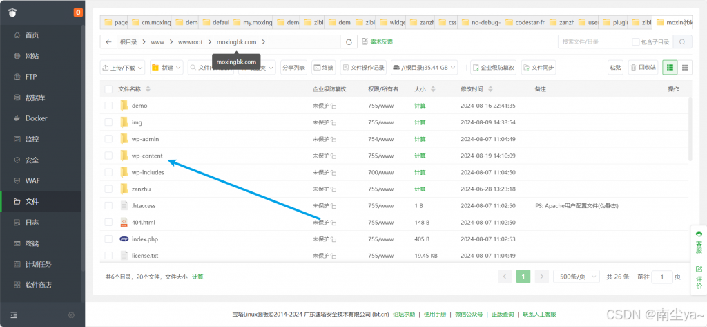Viewport: 707px width, 327px height.
Task: Click the search file/directory input field
Action: tap(594, 42)
